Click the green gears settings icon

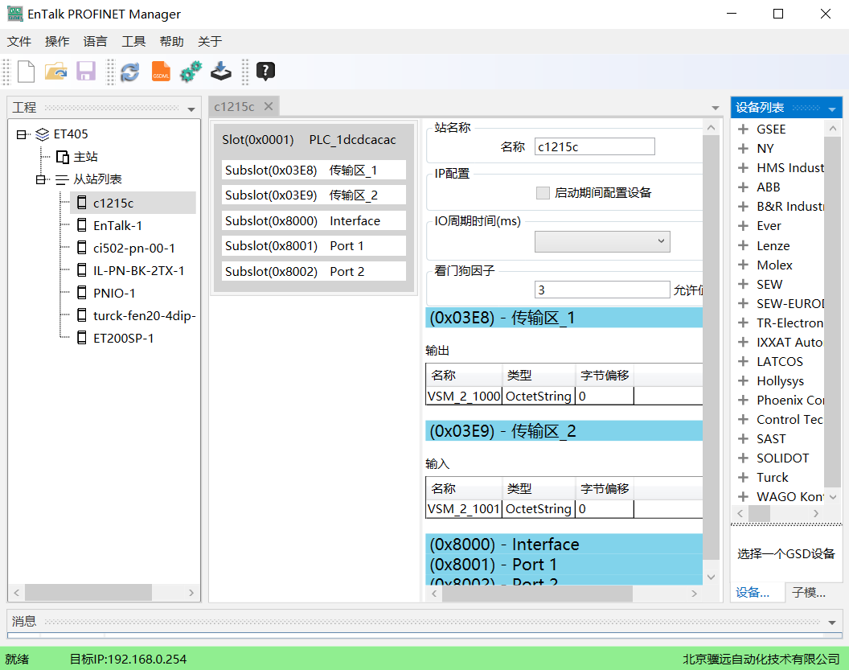pyautogui.click(x=191, y=72)
